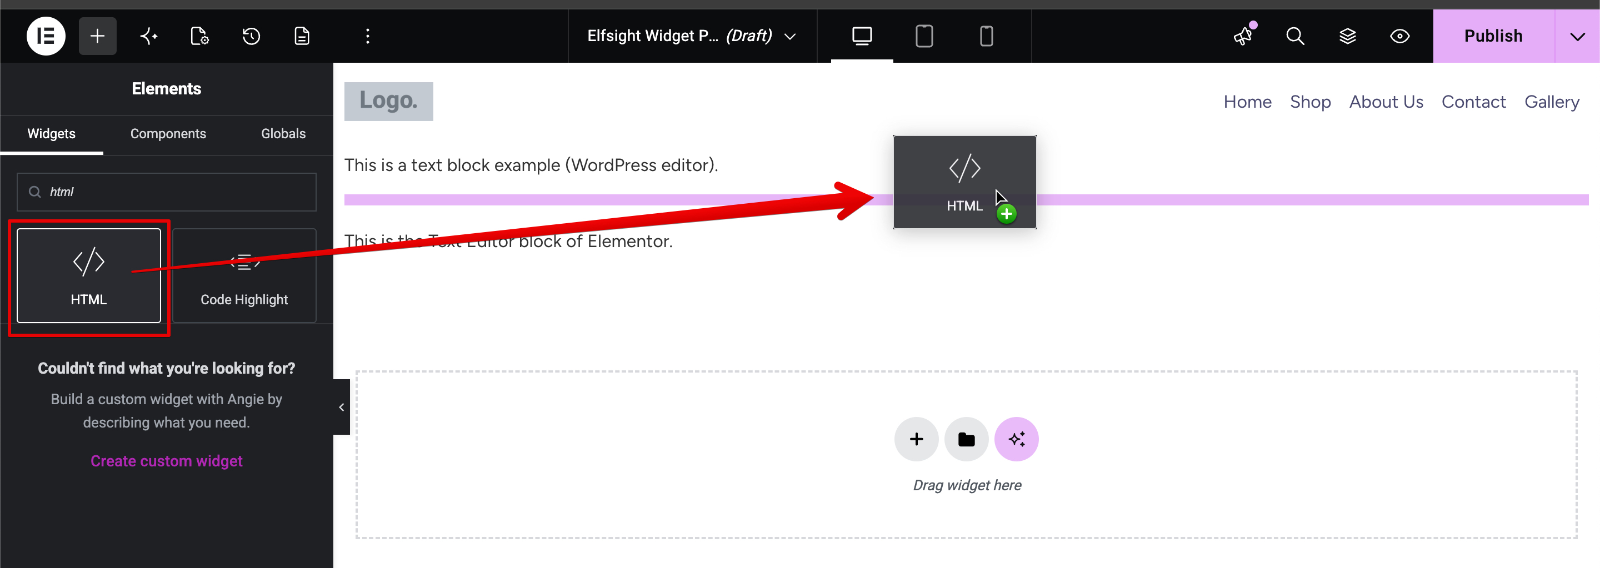
Task: Click the Publish button
Action: point(1493,36)
